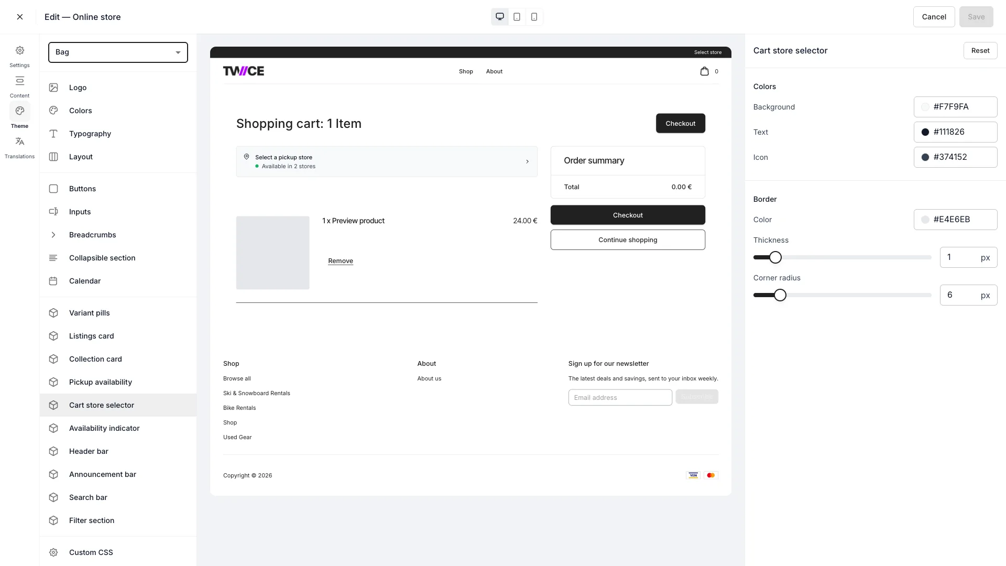Image resolution: width=1006 pixels, height=566 pixels.
Task: Click the Thickness px value field
Action: pos(968,257)
